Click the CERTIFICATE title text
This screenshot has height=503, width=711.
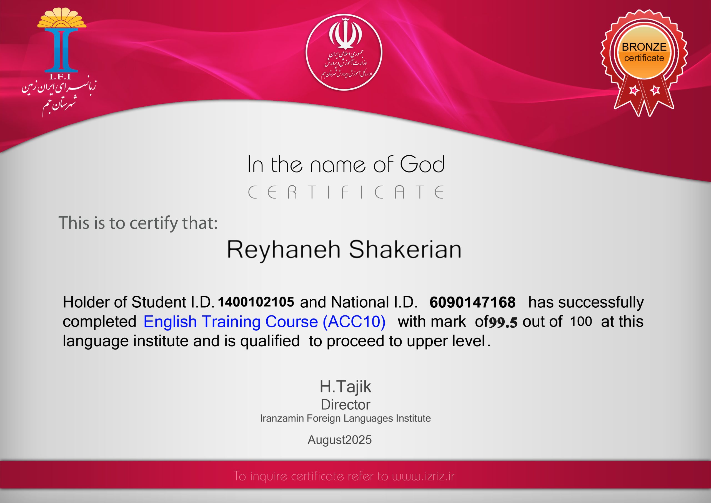tap(346, 192)
